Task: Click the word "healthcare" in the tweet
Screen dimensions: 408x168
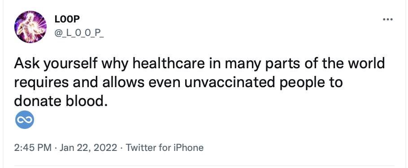Action: coord(169,64)
